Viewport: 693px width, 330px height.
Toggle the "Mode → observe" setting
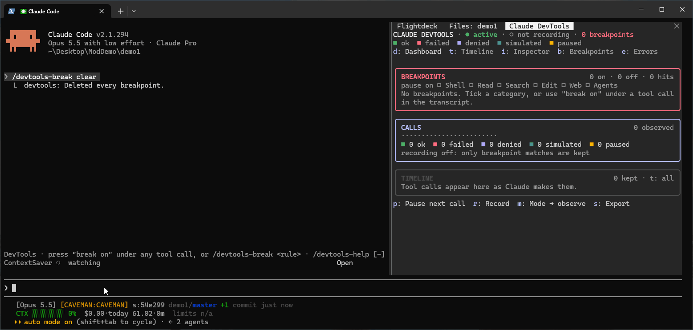[551, 204]
